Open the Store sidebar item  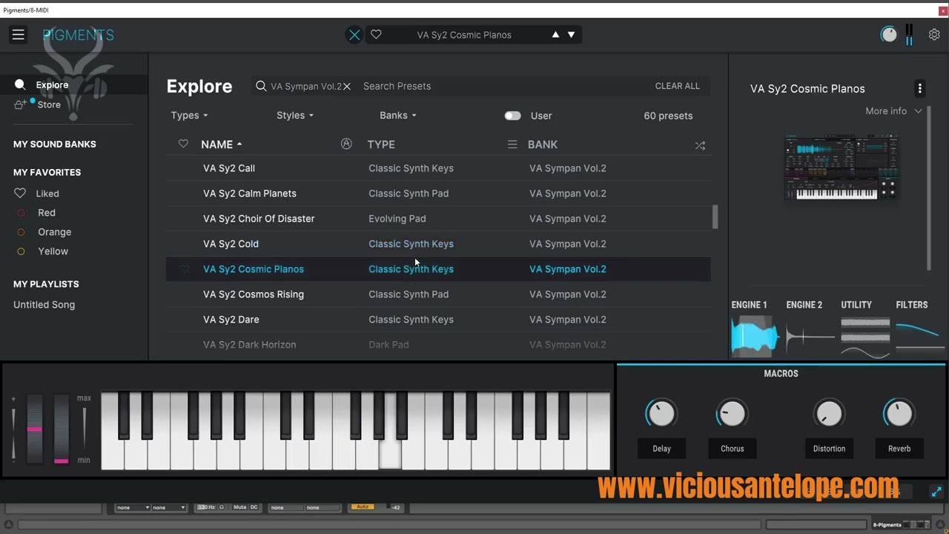click(x=49, y=105)
